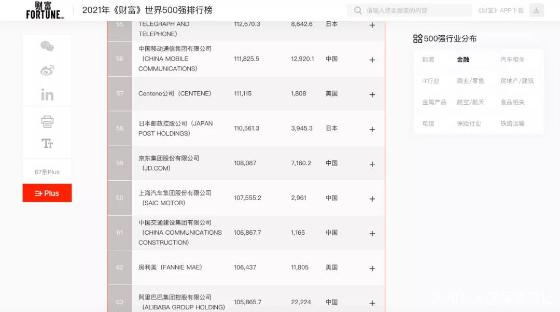The image size is (560, 312).
Task: Click the rank 59 cell
Action: (120, 163)
